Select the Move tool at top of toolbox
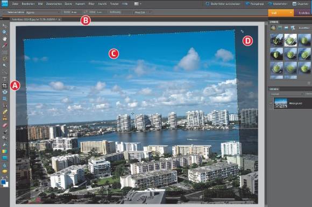Image resolution: width=312 pixels, height=207 pixels. tap(5, 25)
